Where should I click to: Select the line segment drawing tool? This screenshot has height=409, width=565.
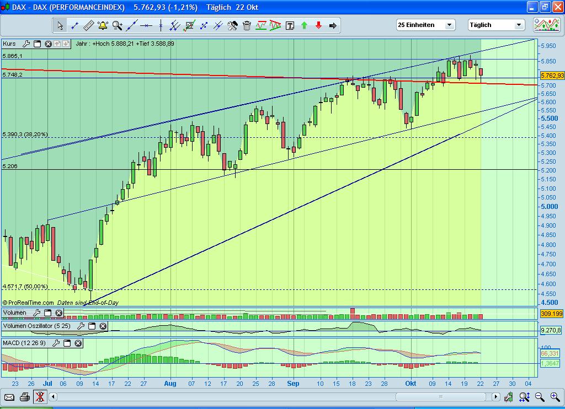[74, 25]
